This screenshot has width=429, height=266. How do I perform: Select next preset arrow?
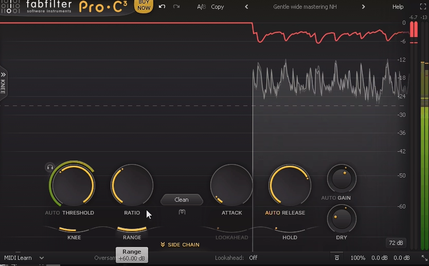coord(363,7)
